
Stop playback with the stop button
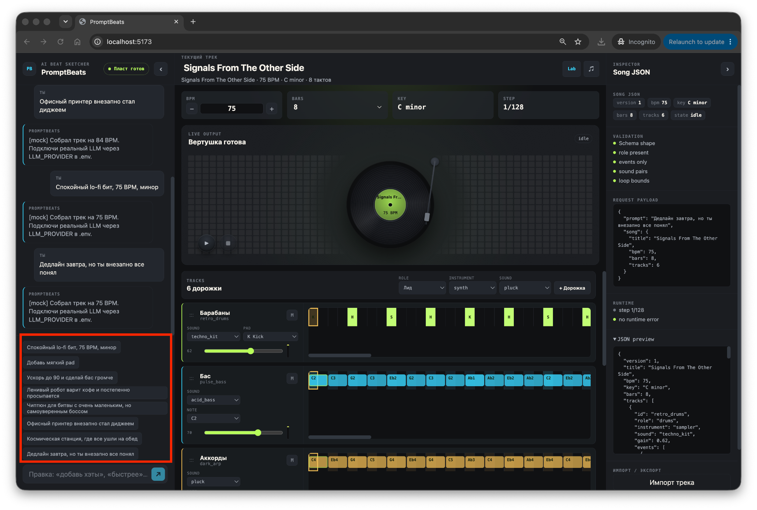tap(228, 243)
